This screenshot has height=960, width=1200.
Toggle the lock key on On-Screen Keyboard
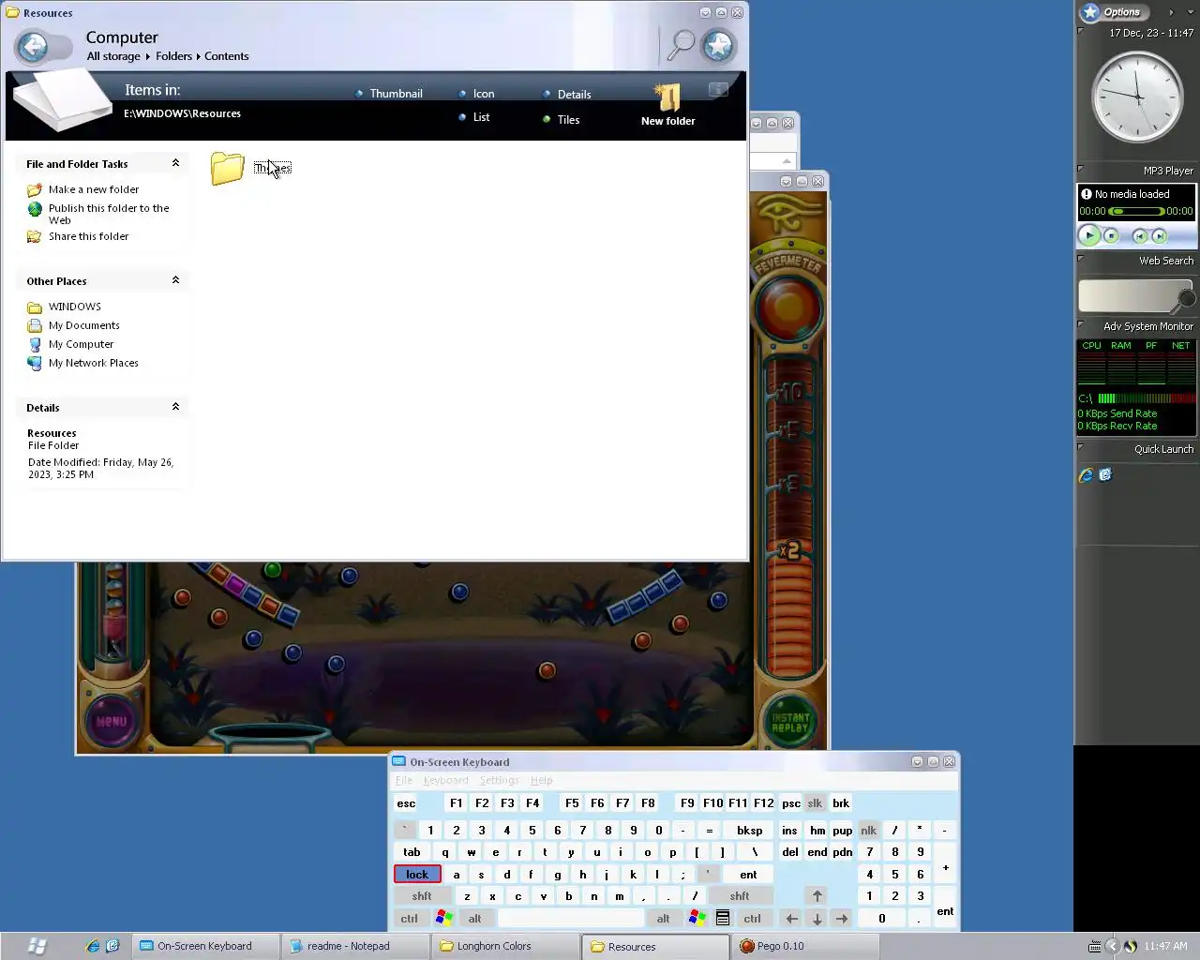[x=417, y=874]
